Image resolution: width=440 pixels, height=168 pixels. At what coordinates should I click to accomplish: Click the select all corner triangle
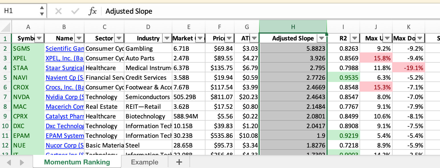click(6, 27)
